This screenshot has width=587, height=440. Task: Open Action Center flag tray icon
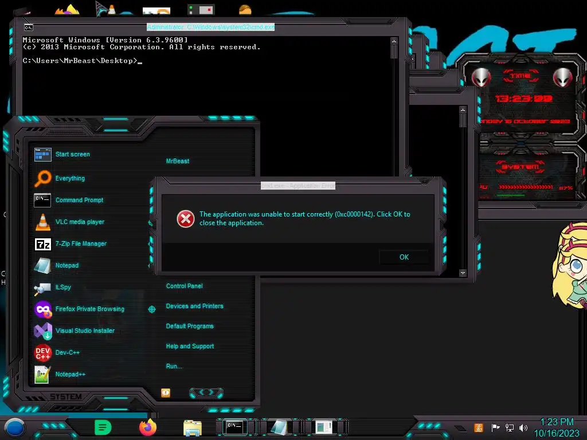(x=495, y=427)
